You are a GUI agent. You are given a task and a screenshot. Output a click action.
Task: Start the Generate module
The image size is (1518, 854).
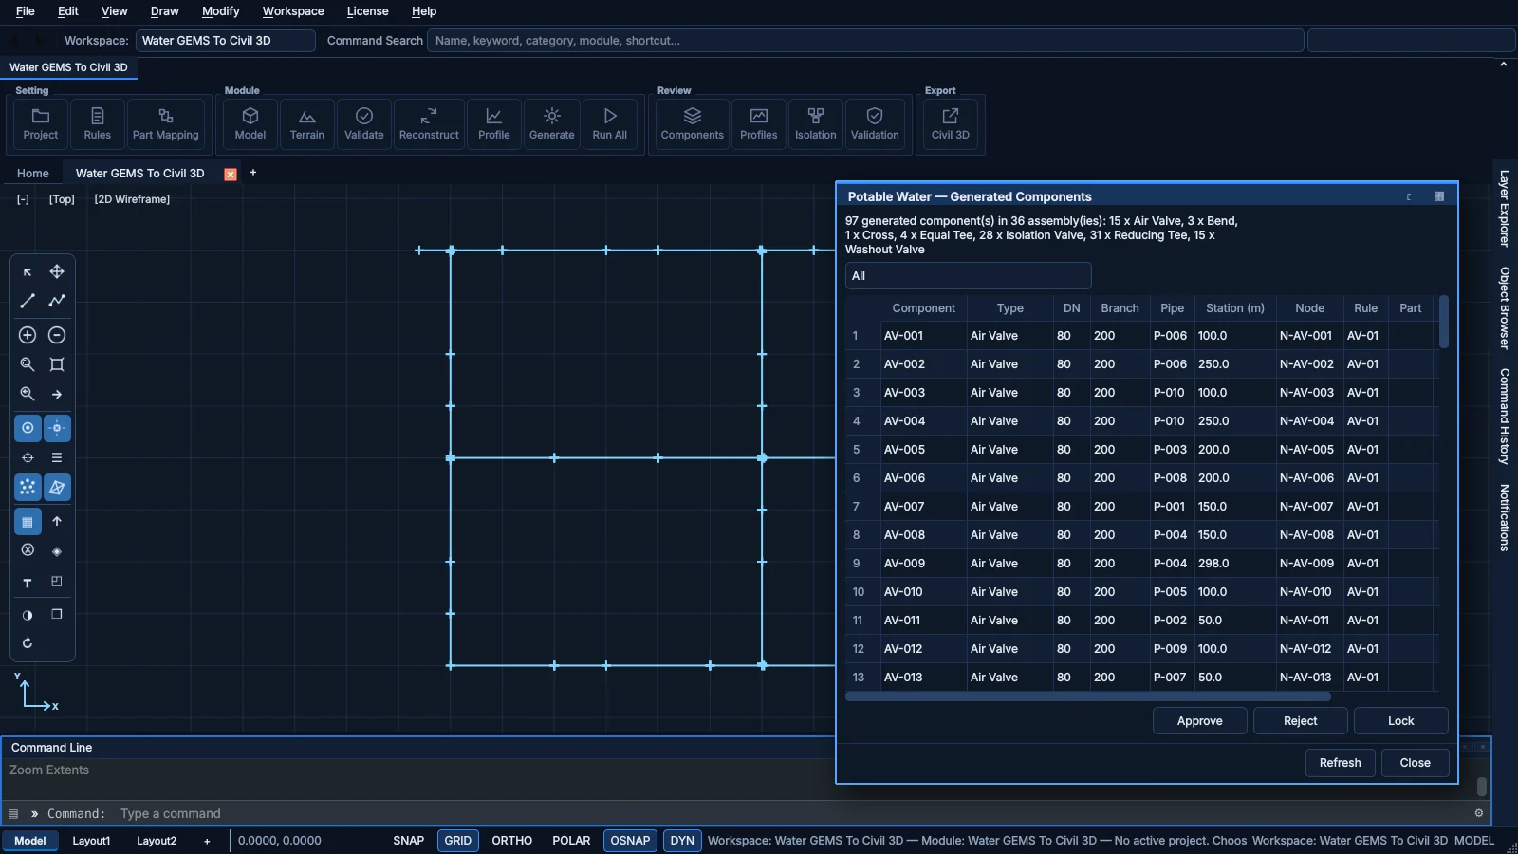[552, 124]
